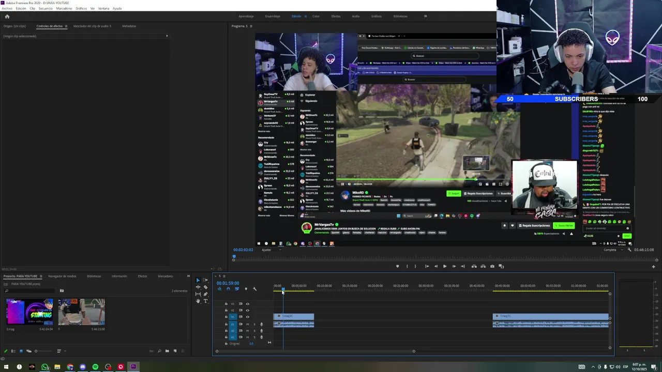Play the Program monitor sequence
Image resolution: width=662 pixels, height=372 pixels.
tap(445, 266)
